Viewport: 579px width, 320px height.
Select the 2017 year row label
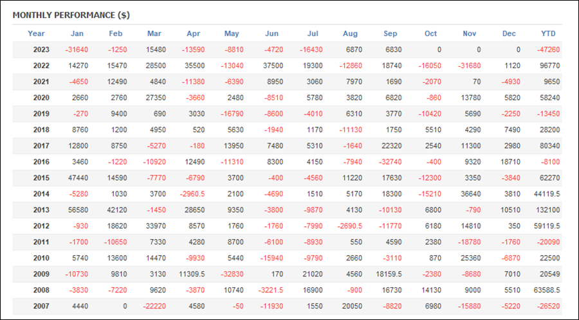pyautogui.click(x=41, y=146)
